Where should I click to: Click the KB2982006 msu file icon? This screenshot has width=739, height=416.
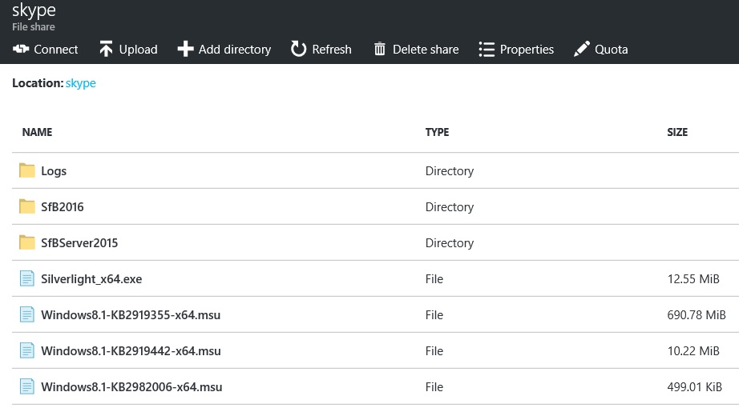click(27, 386)
